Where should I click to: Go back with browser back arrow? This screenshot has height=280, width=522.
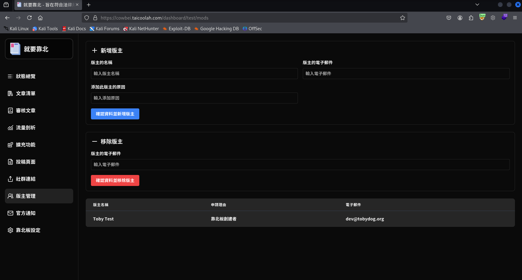[x=7, y=18]
